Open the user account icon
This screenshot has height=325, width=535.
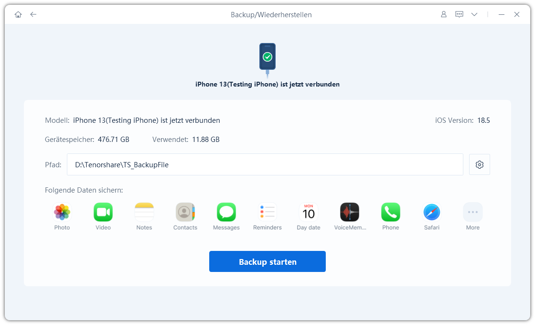[444, 14]
